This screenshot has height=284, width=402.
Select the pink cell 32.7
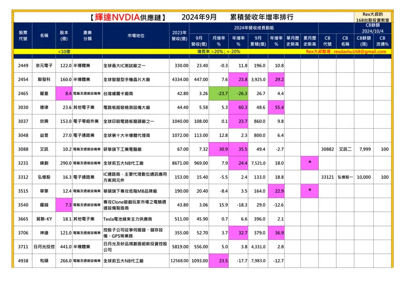[x=238, y=233]
